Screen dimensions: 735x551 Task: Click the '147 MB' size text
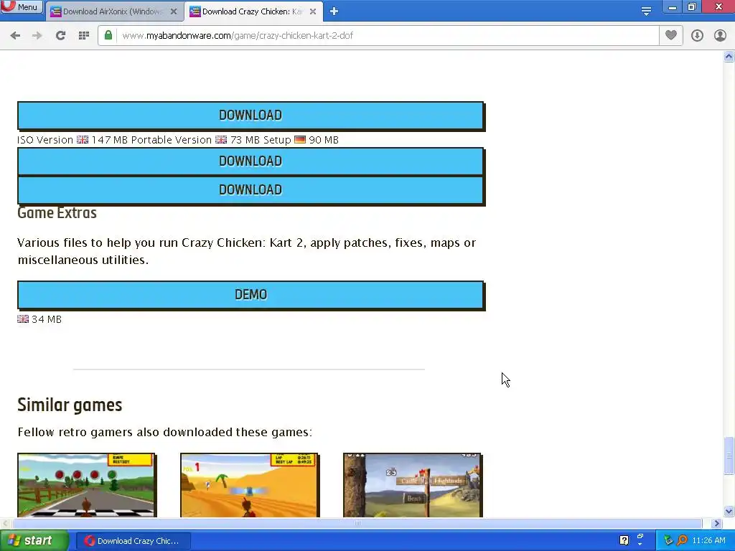109,140
